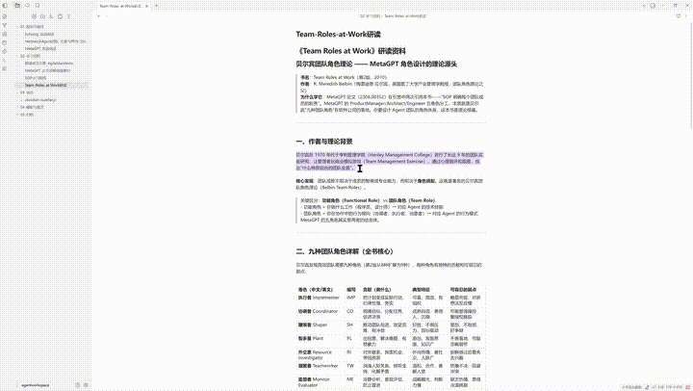This screenshot has height=391, width=693.
Task: Navigate back with the left arrow
Action: point(99,16)
